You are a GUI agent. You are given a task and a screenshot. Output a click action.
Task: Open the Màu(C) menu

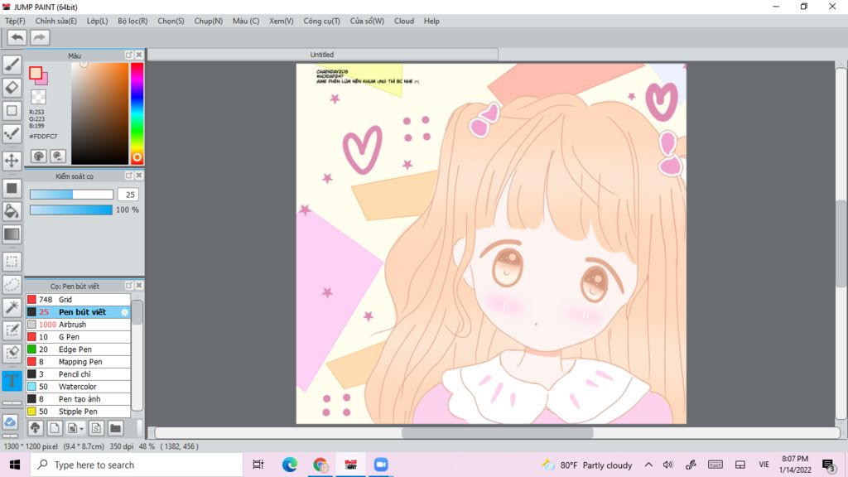246,21
